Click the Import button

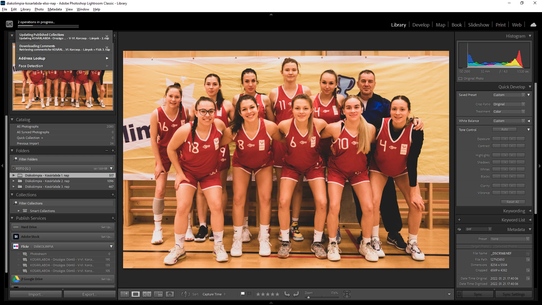click(x=36, y=294)
